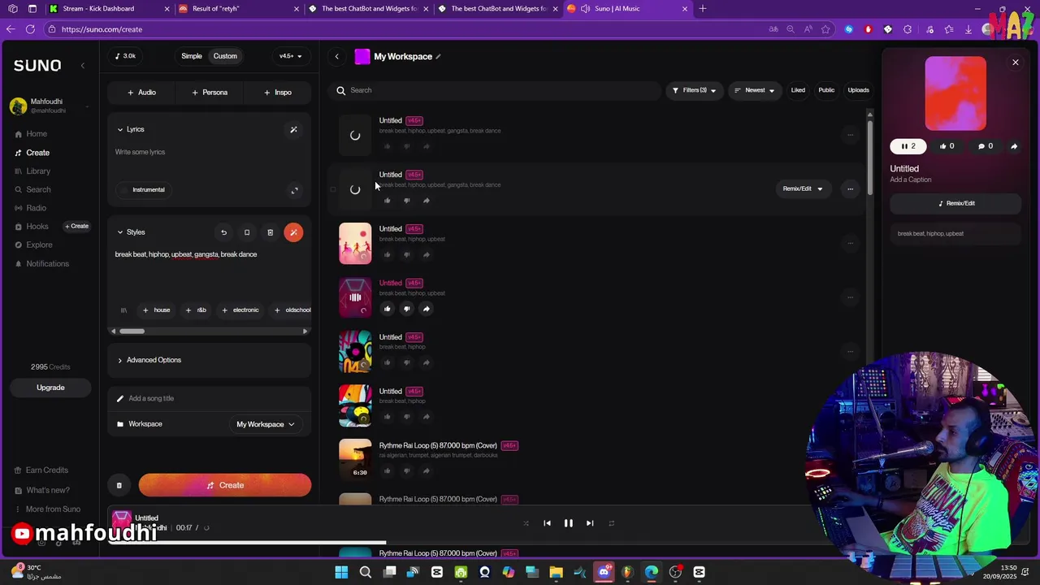Clear the styles with trash icon
Image resolution: width=1040 pixels, height=585 pixels.
pos(270,232)
